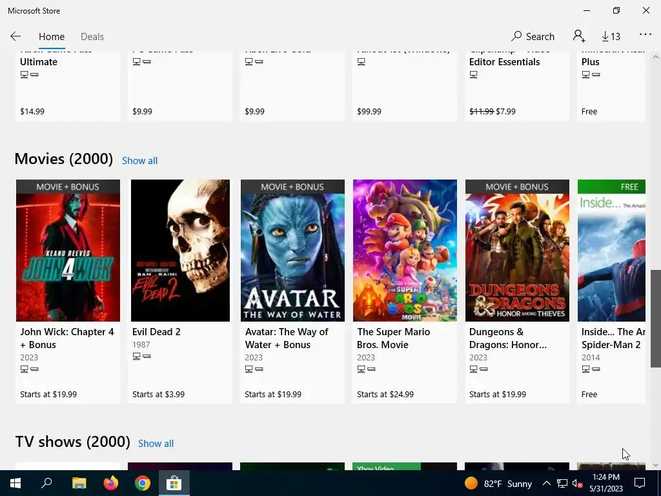The width and height of the screenshot is (661, 496).
Task: Open the Windows Start menu
Action: point(15,483)
